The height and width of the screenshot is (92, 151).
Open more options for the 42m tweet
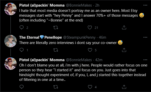pyautogui.click(x=145, y=60)
